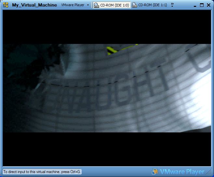Image resolution: width=214 pixels, height=177 pixels.
Task: Click the VMware logo icon in status bar
Action: (x=155, y=171)
